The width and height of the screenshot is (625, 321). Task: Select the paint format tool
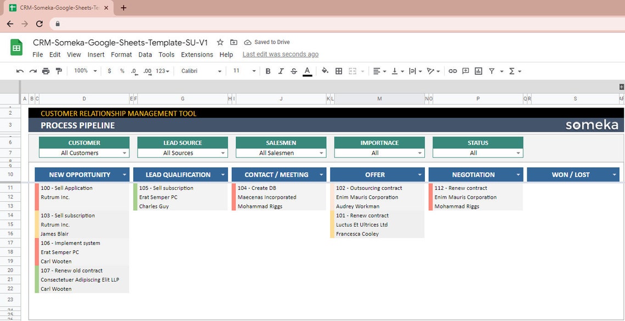(x=59, y=71)
